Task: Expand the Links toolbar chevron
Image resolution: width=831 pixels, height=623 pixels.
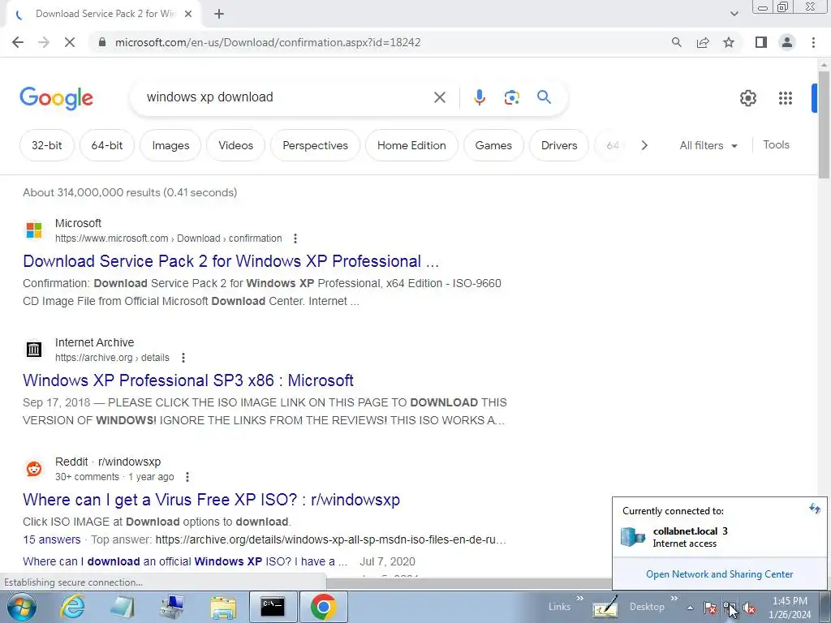Action: point(579,599)
